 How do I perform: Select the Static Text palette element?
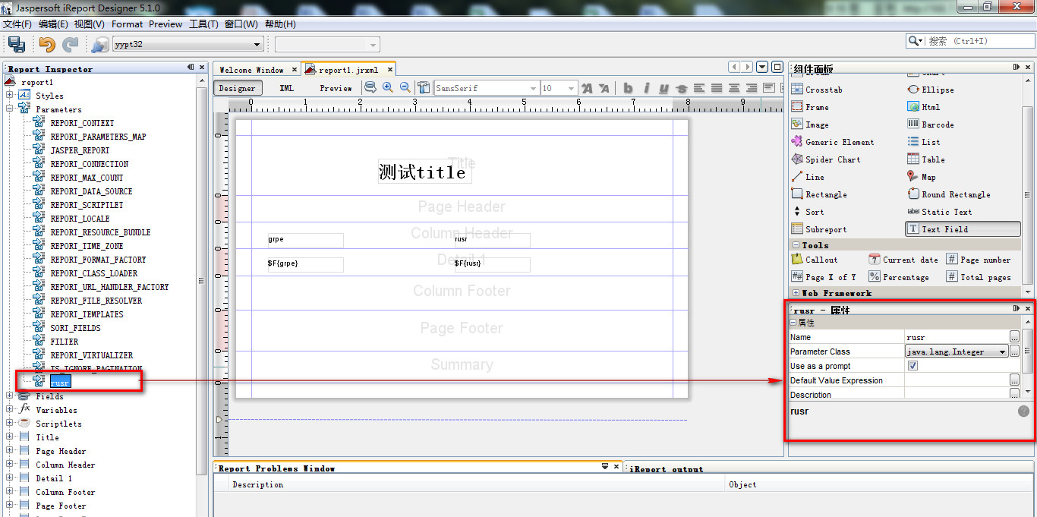pos(940,212)
